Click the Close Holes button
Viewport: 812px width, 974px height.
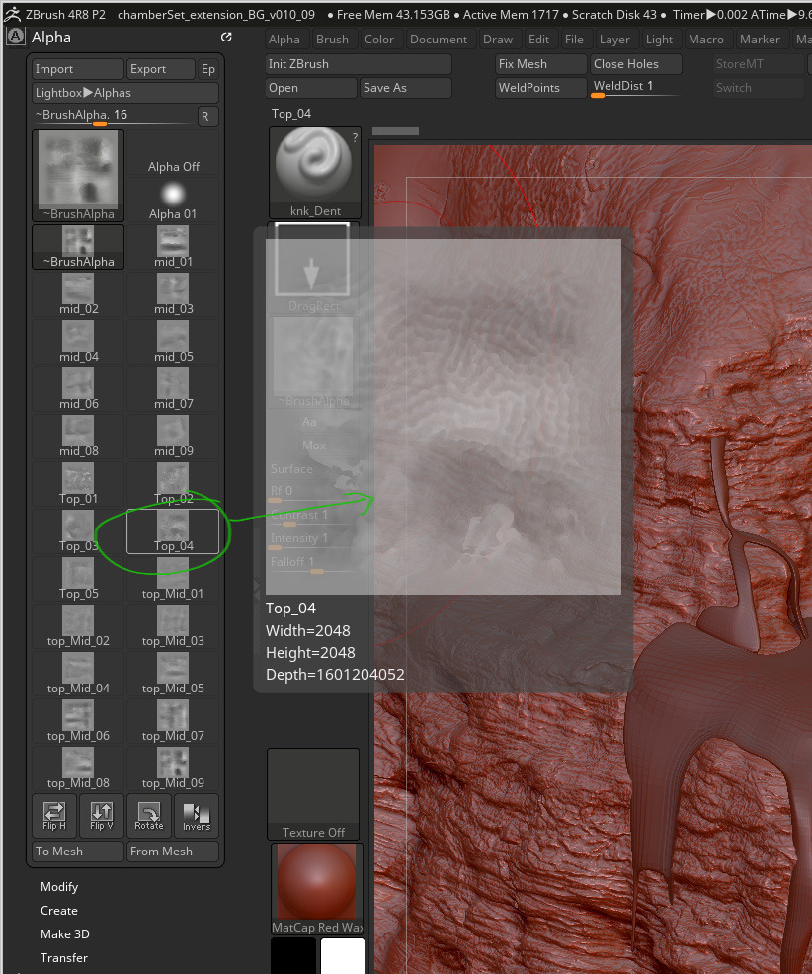pyautogui.click(x=635, y=62)
